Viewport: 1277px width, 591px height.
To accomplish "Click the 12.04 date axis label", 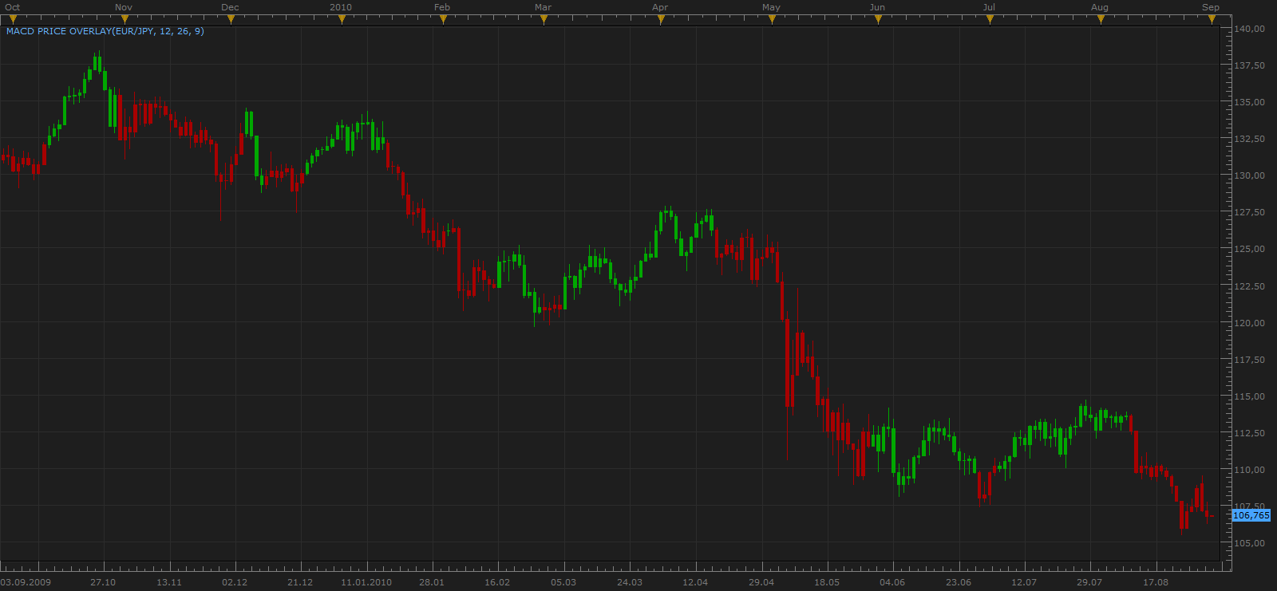I will (695, 582).
